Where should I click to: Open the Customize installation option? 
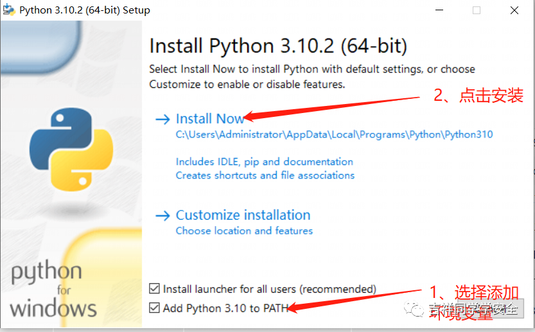(x=243, y=215)
